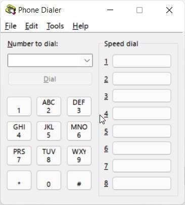Maximize the Phone Dialer window
This screenshot has width=185, height=205.
(x=140, y=10)
